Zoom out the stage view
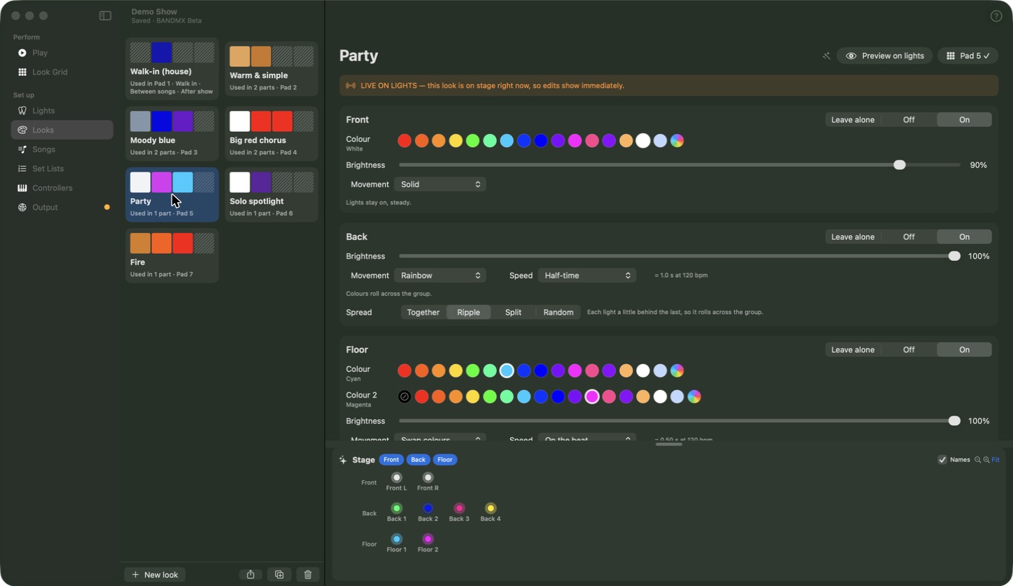Screen dimensions: 1013x586 [x=977, y=460]
